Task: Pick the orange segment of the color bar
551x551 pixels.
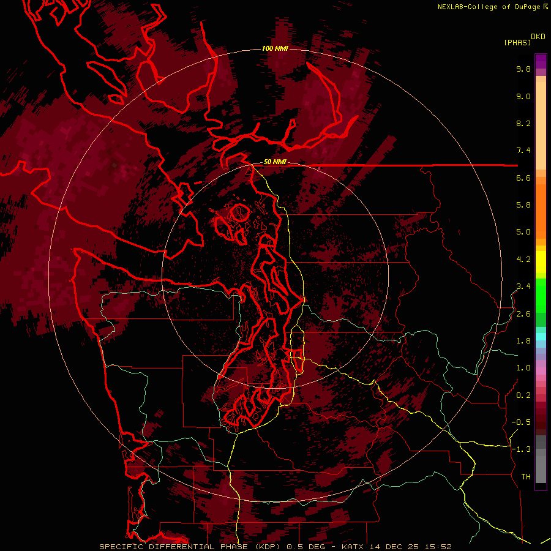Action: [541, 212]
